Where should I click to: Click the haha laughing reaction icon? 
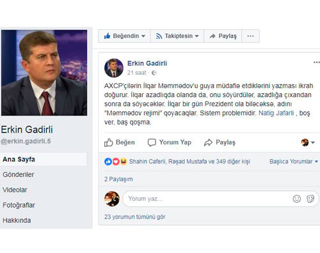point(124,162)
